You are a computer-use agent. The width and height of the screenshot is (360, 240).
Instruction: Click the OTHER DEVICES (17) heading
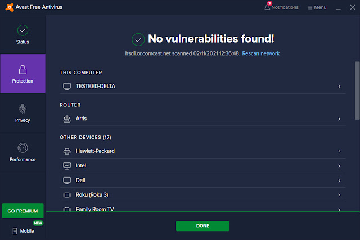pyautogui.click(x=85, y=137)
